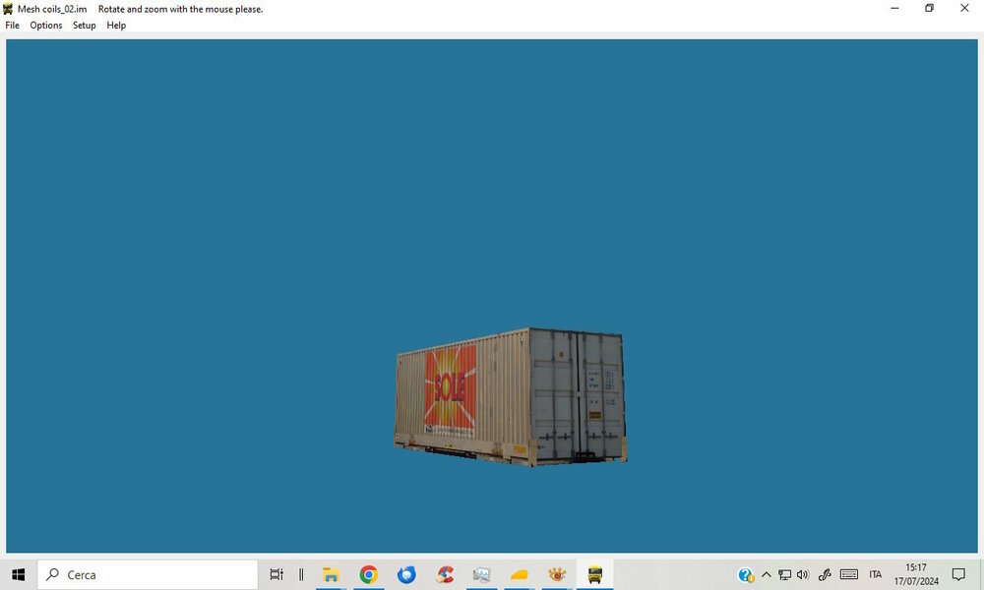Image resolution: width=984 pixels, height=590 pixels.
Task: Click the mesh viewer app icon in title bar
Action: (x=8, y=9)
